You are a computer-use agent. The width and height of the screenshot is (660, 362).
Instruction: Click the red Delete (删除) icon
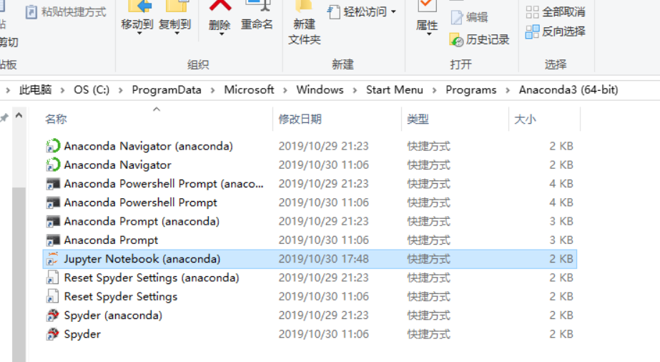click(220, 6)
